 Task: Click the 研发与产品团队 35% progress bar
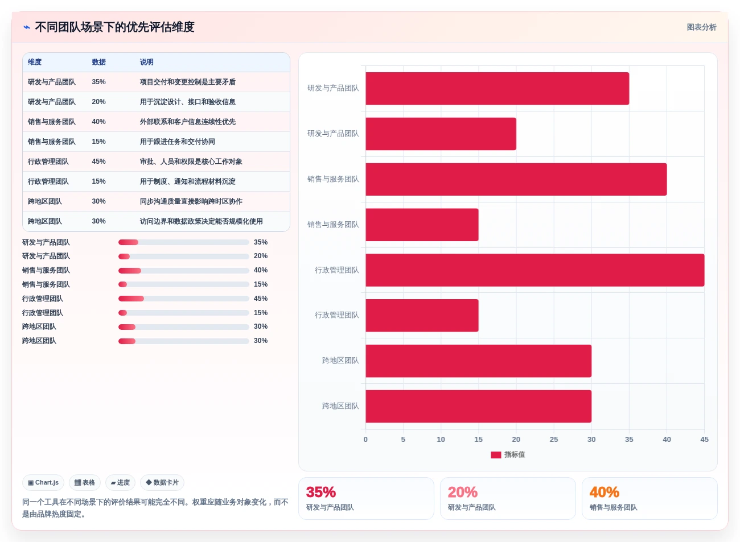pos(184,242)
